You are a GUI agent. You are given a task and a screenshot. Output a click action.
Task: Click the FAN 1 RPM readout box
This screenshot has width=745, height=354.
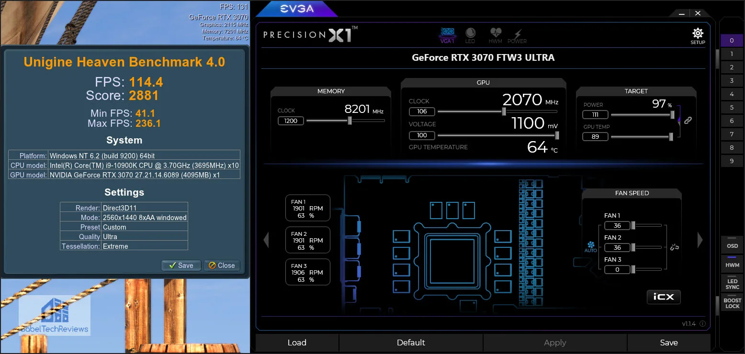click(x=307, y=208)
